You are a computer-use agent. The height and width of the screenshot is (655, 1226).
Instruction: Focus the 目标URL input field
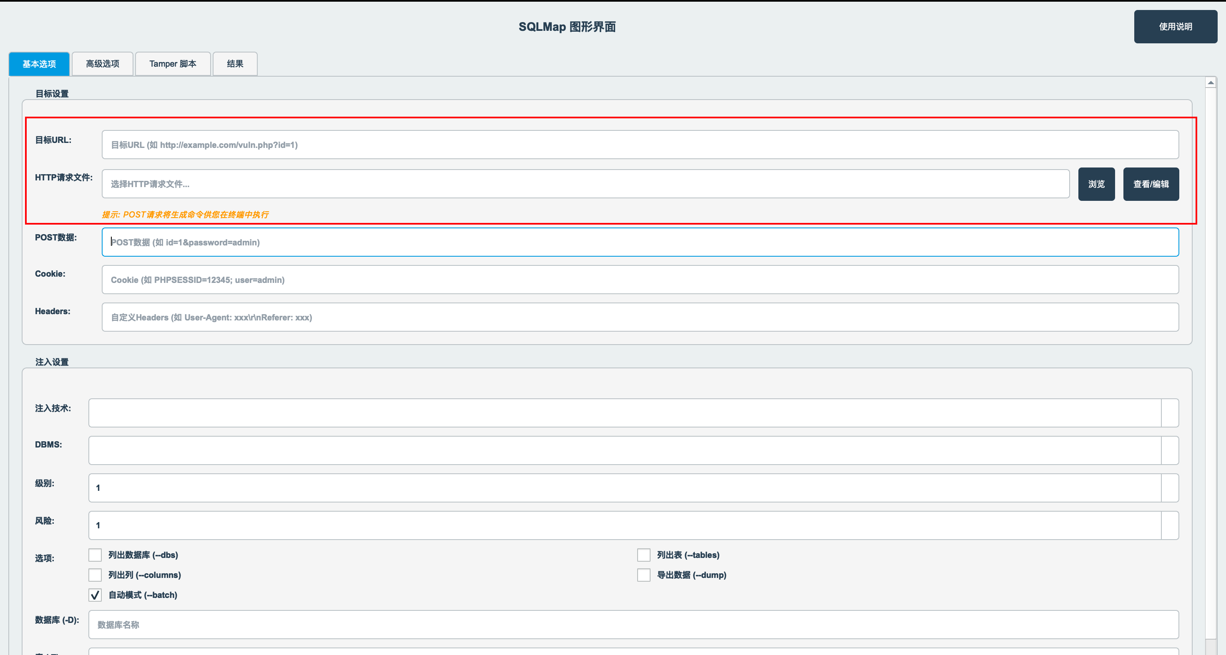click(x=640, y=145)
